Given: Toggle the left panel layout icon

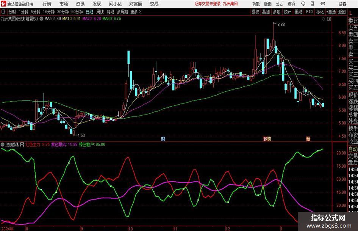Looking at the screenshot, I should [3, 12].
